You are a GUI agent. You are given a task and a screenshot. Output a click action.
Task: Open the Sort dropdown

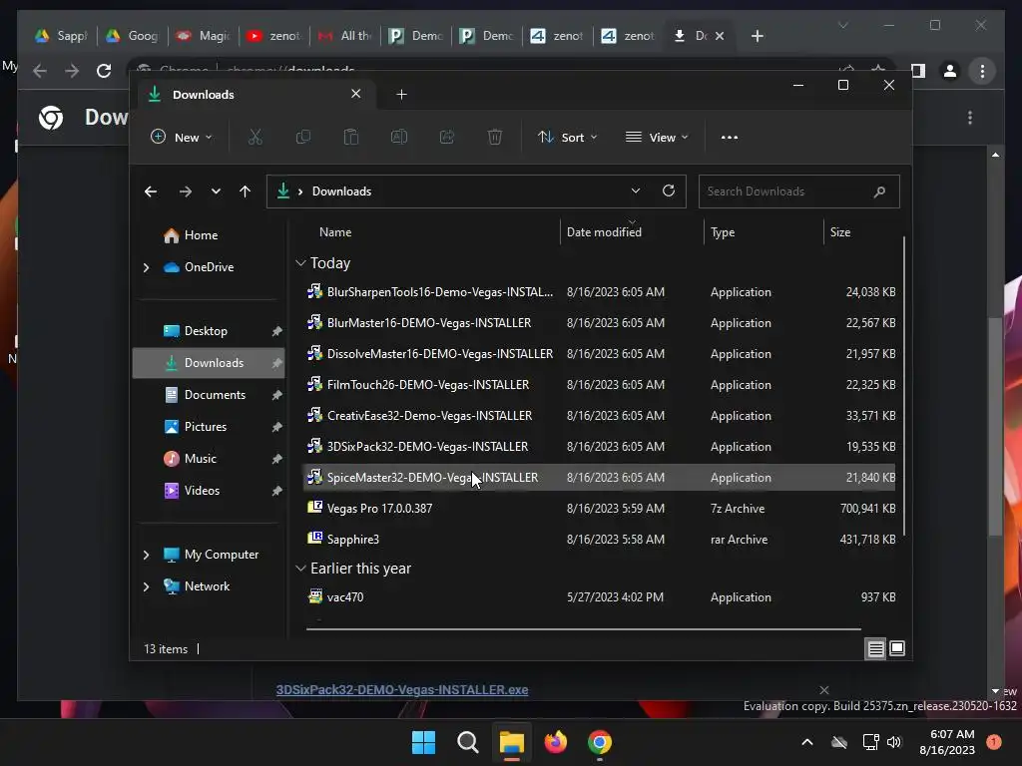click(x=567, y=138)
